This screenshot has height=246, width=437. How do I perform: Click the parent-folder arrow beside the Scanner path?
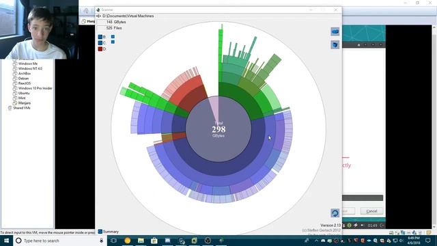point(98,16)
